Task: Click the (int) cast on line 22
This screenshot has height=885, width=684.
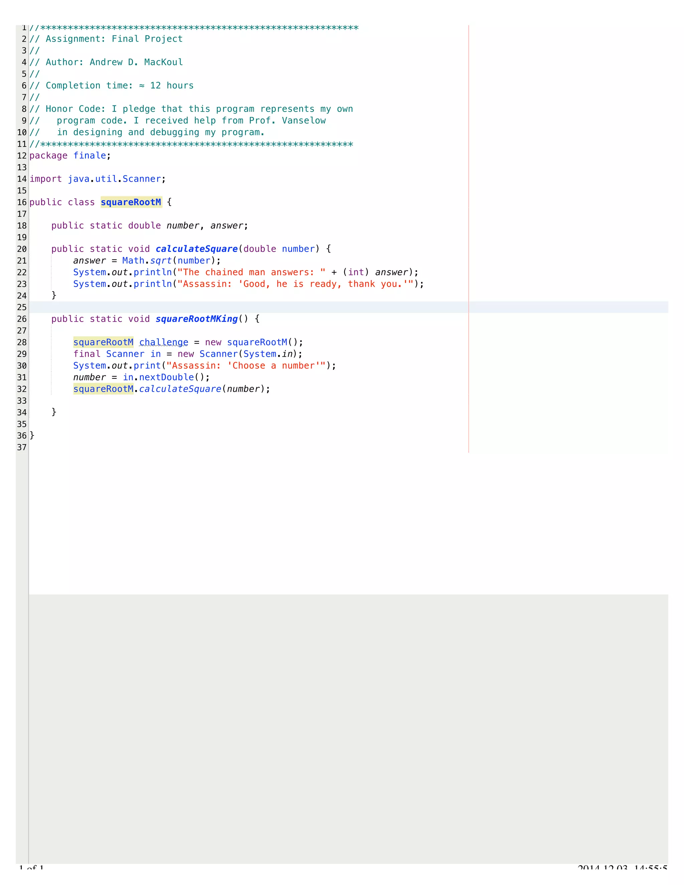Action: [356, 272]
